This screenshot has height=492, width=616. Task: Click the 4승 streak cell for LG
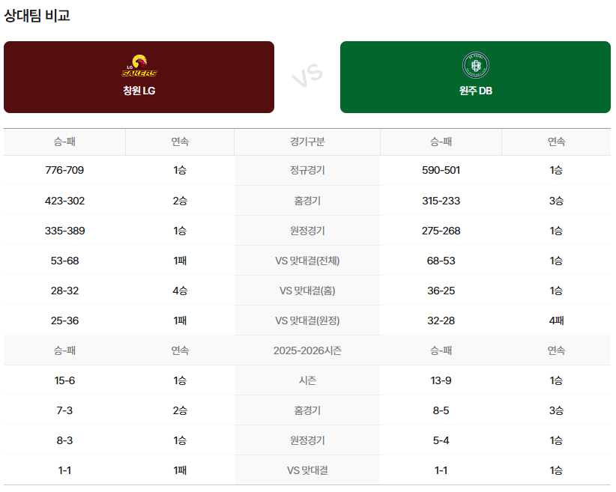tap(180, 291)
